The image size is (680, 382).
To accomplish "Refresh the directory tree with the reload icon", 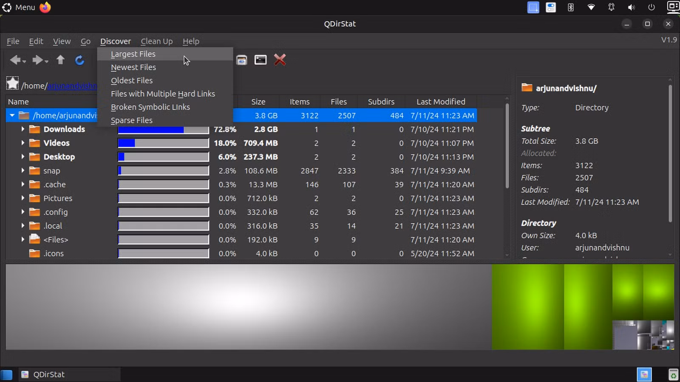I will [79, 60].
